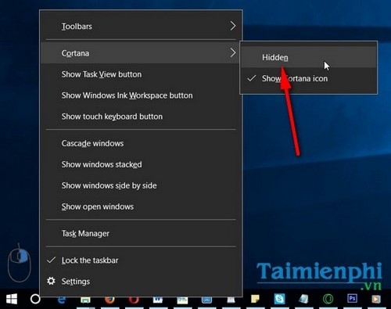Open Skype from the taskbar
Screen dimensions: 391x309
tap(279, 299)
